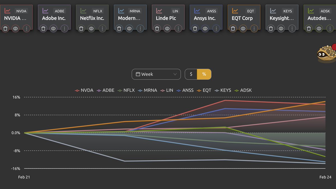The height and width of the screenshot is (189, 336).
Task: Click the Netflix Inc. company name
Action: [x=92, y=18]
